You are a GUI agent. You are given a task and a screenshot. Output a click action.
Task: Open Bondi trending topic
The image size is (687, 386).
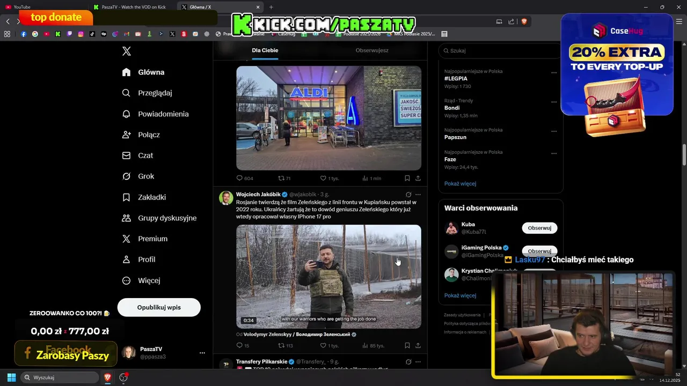(452, 108)
